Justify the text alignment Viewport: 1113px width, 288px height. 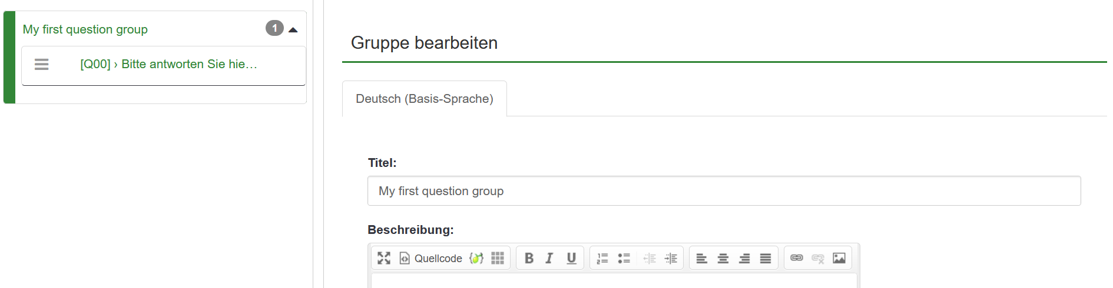766,258
